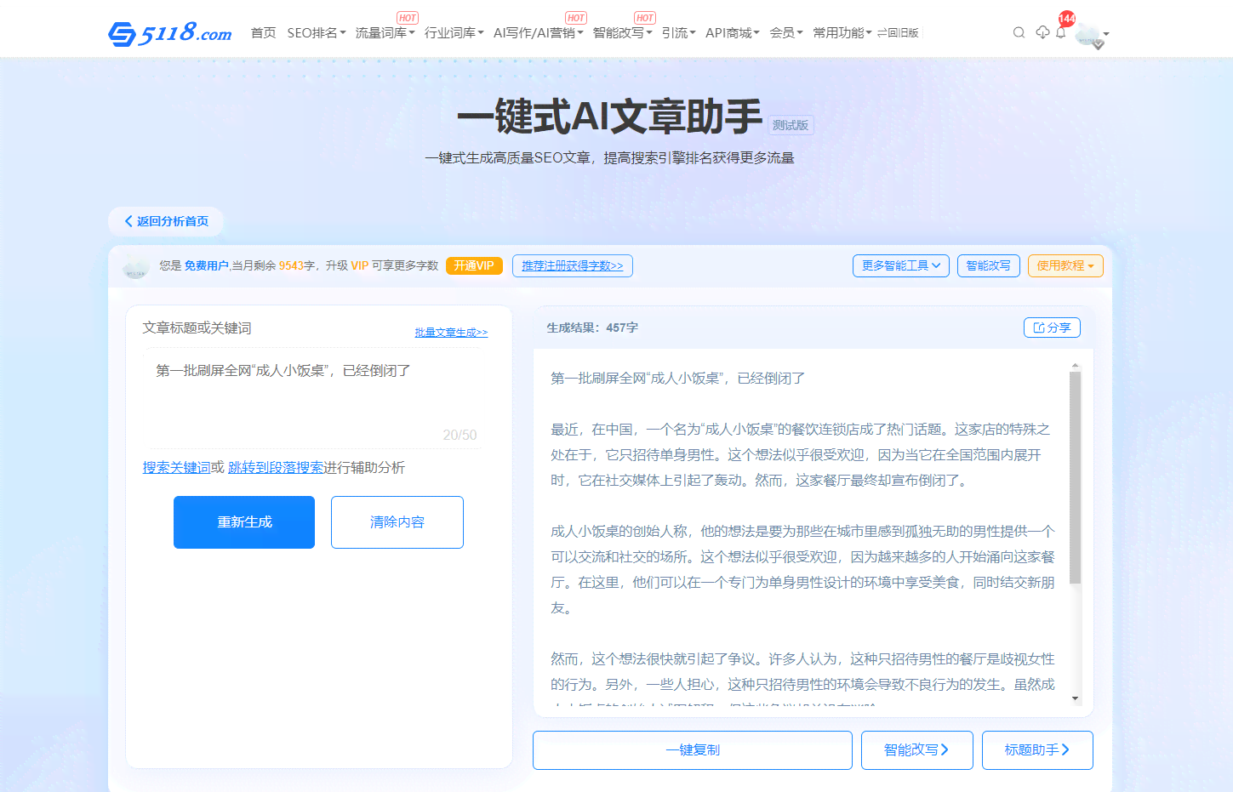The image size is (1233, 792).
Task: Open the SEO排名 dropdown menu
Action: point(316,32)
